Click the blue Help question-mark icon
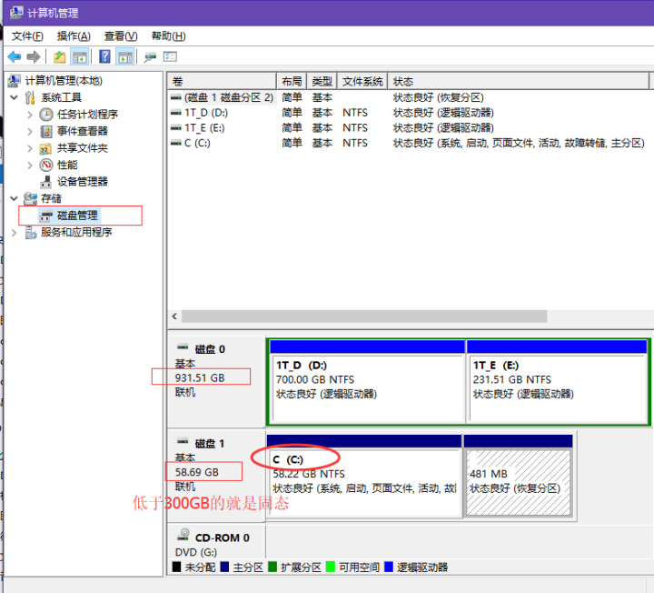The image size is (654, 593). point(105,56)
